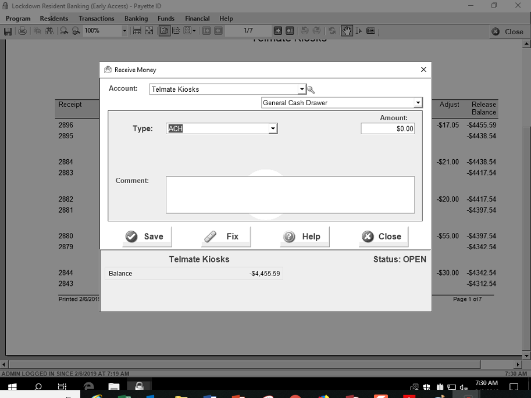Click the snapshot camera icon
531x398 pixels.
click(371, 31)
